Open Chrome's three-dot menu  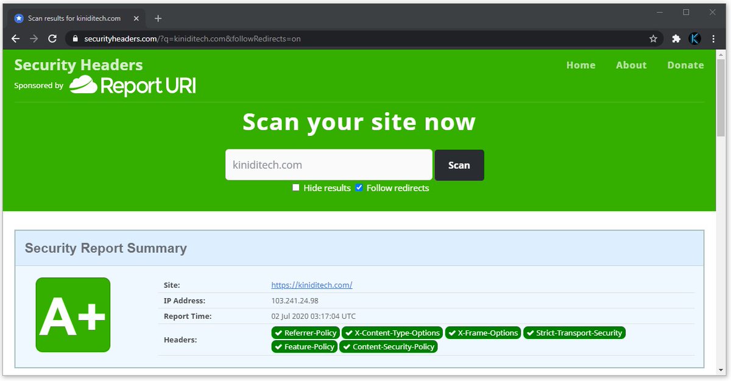[x=713, y=38]
